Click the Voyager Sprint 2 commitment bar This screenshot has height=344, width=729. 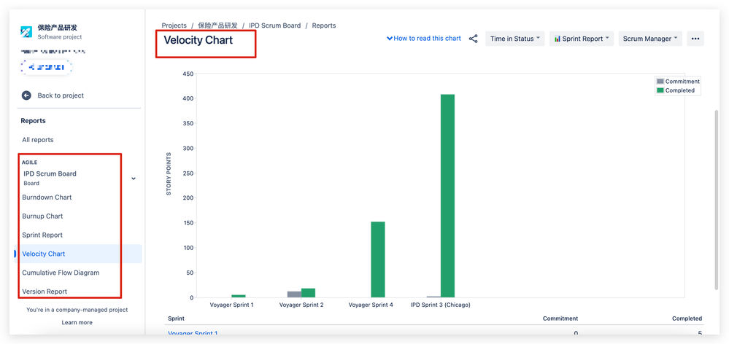click(294, 294)
